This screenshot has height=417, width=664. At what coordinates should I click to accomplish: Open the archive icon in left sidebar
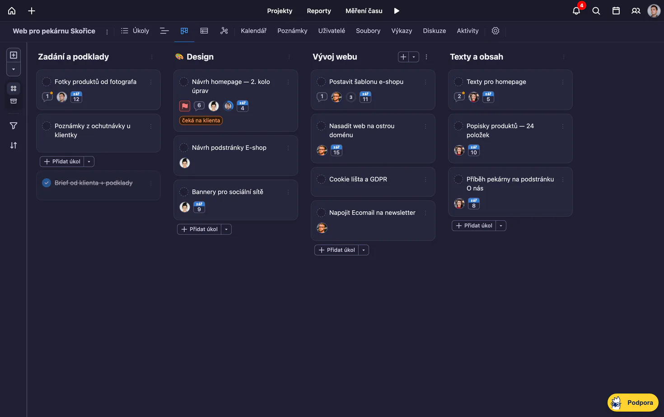pos(14,101)
